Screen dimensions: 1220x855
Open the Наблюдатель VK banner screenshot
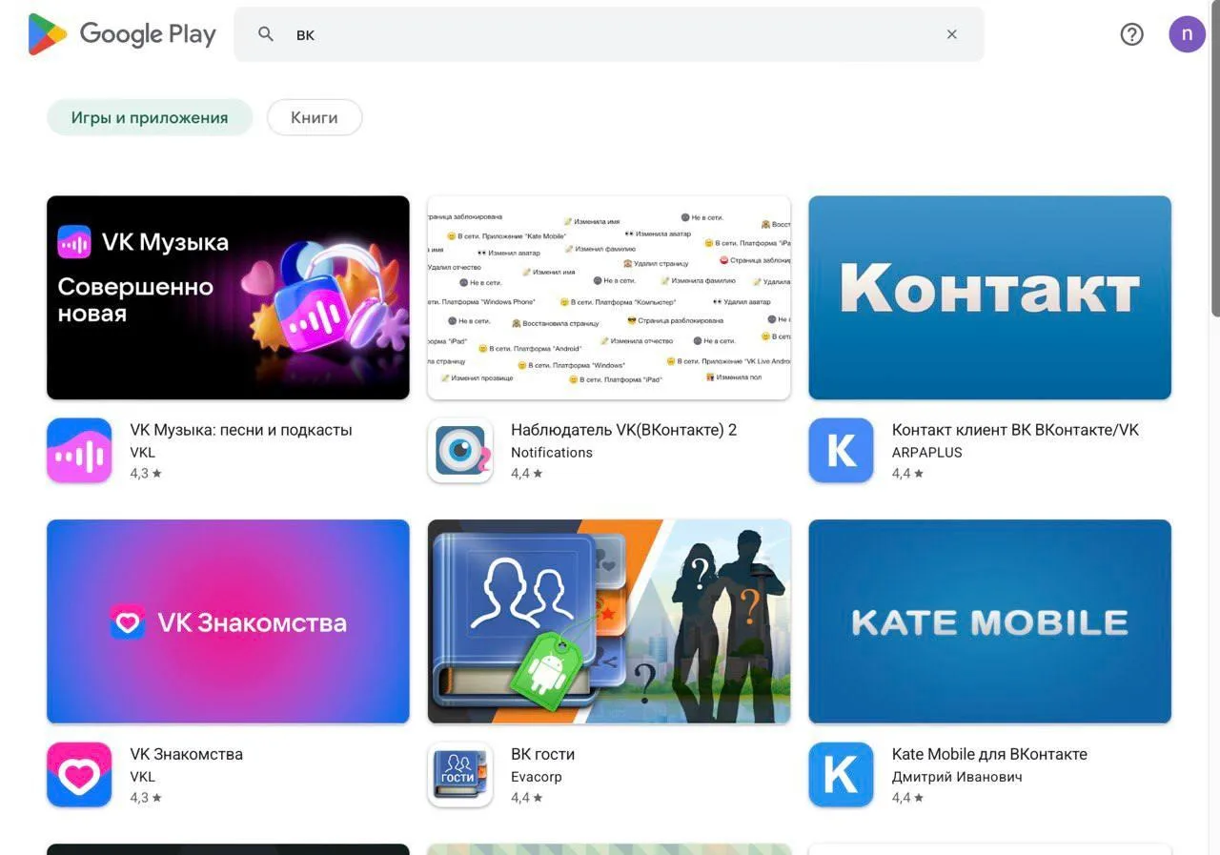point(609,297)
